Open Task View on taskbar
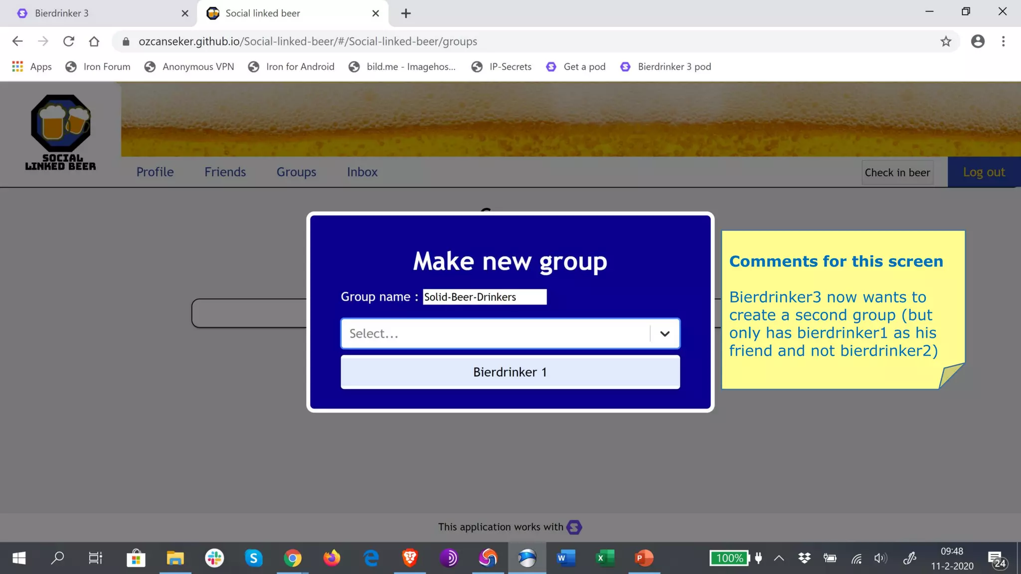The height and width of the screenshot is (574, 1021). (95, 558)
